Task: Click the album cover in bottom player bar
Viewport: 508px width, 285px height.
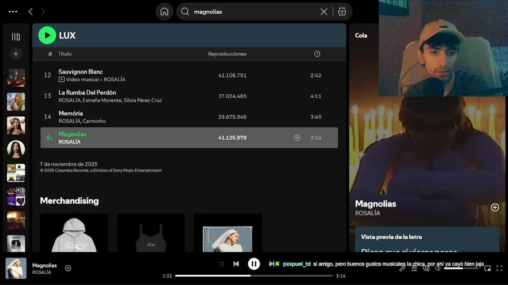Action: tap(16, 268)
